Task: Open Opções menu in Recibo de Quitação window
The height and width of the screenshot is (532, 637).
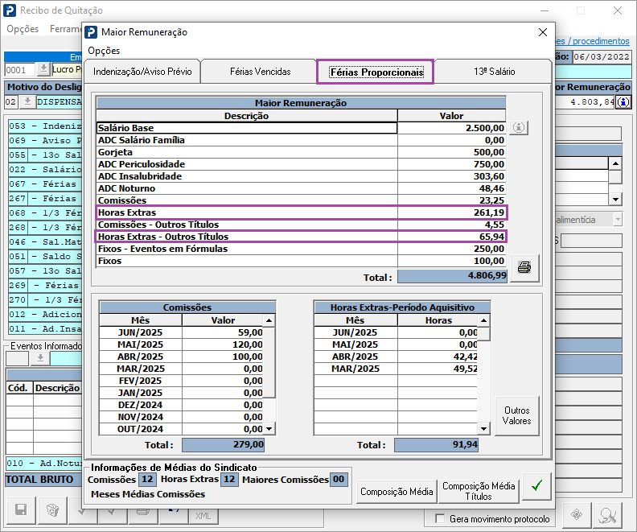Action: [x=23, y=29]
